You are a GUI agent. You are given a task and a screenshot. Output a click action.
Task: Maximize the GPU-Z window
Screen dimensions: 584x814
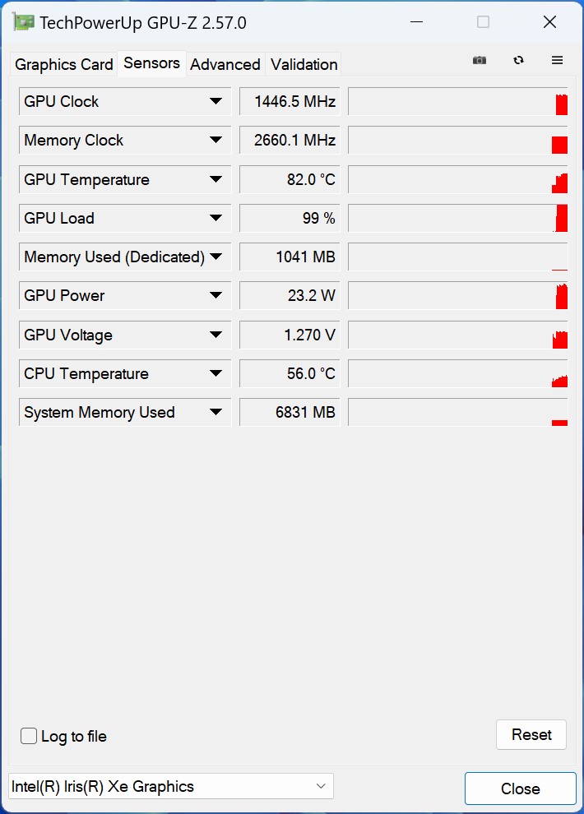click(x=483, y=22)
